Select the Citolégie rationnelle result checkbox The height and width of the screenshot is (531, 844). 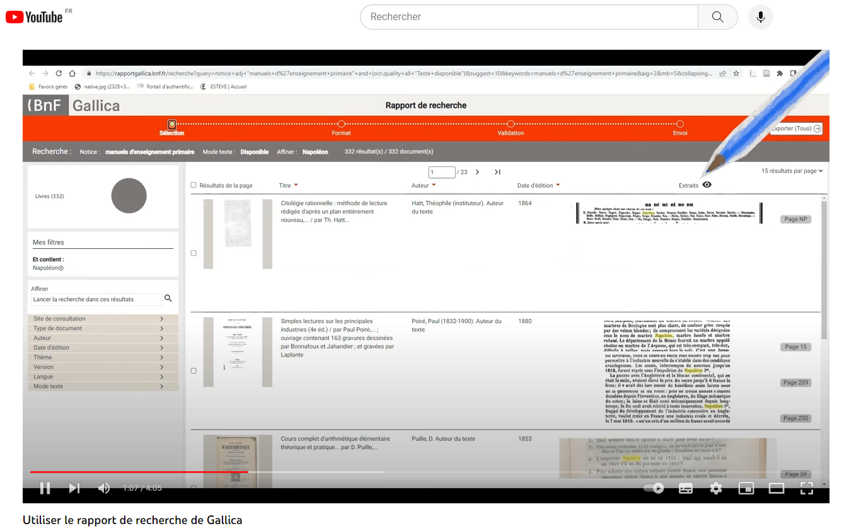[194, 253]
